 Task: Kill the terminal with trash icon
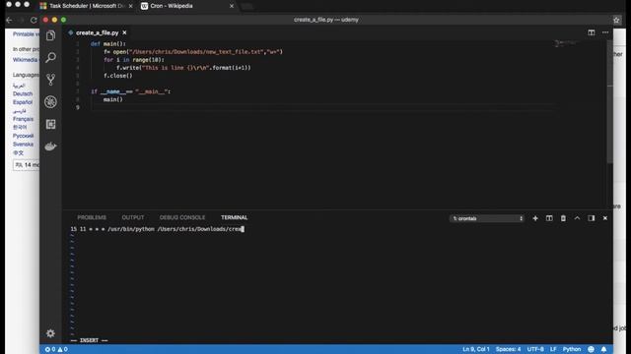563,218
